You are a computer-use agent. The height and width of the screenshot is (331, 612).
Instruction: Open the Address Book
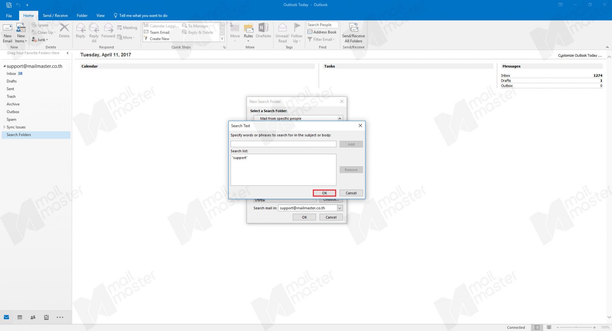322,32
